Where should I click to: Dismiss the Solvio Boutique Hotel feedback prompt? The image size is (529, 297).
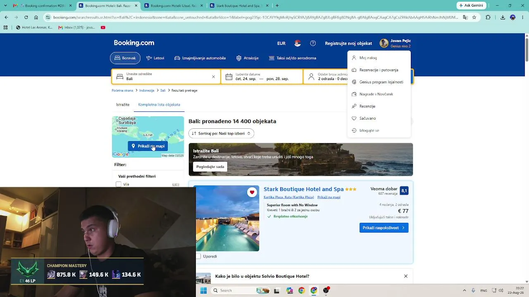coord(406,276)
